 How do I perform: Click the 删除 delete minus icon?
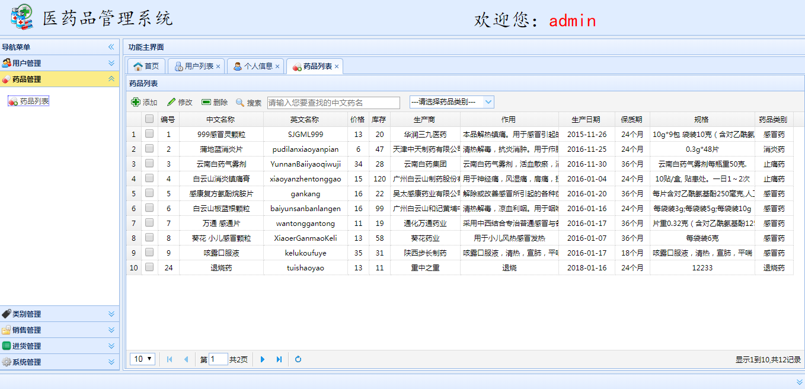pos(206,102)
